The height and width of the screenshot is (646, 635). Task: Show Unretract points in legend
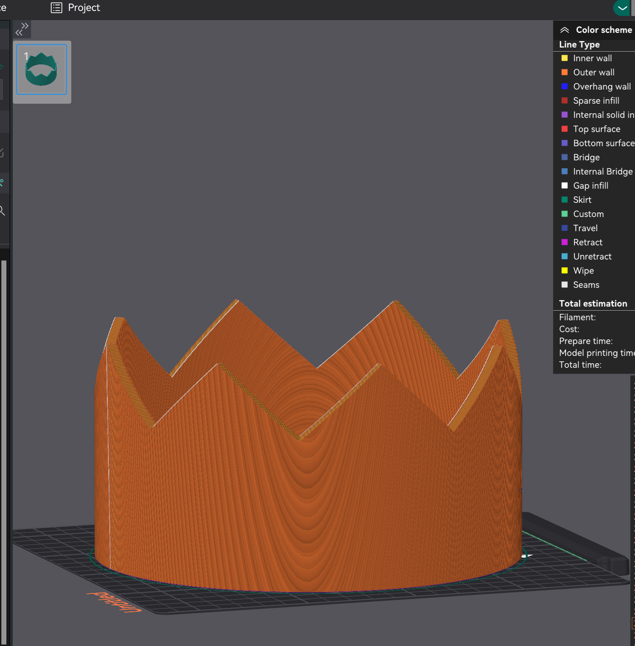click(586, 257)
